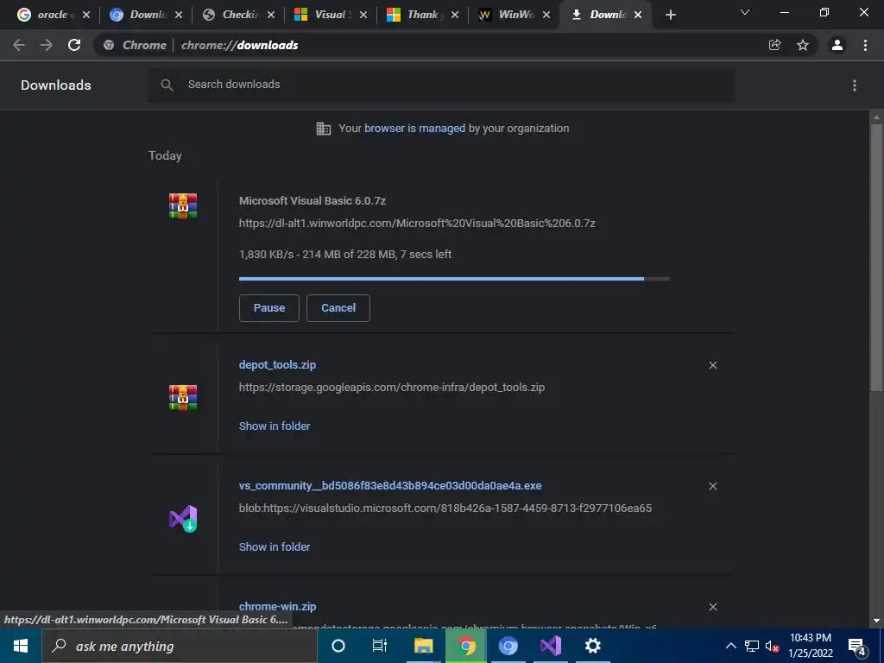Click the Visual Basic download progress bar
Viewport: 884px width, 663px height.
click(454, 279)
